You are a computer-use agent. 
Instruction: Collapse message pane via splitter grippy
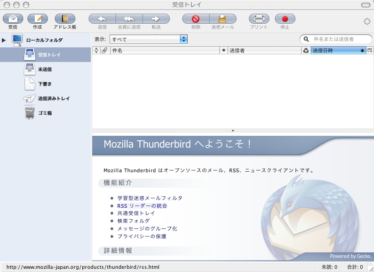pyautogui.click(x=233, y=131)
